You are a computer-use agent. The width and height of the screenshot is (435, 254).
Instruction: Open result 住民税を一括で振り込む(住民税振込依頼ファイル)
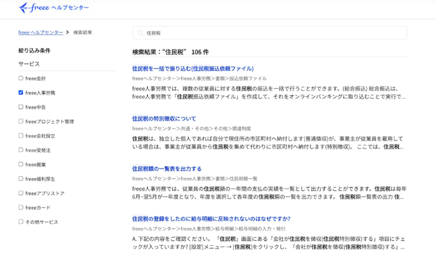point(193,68)
